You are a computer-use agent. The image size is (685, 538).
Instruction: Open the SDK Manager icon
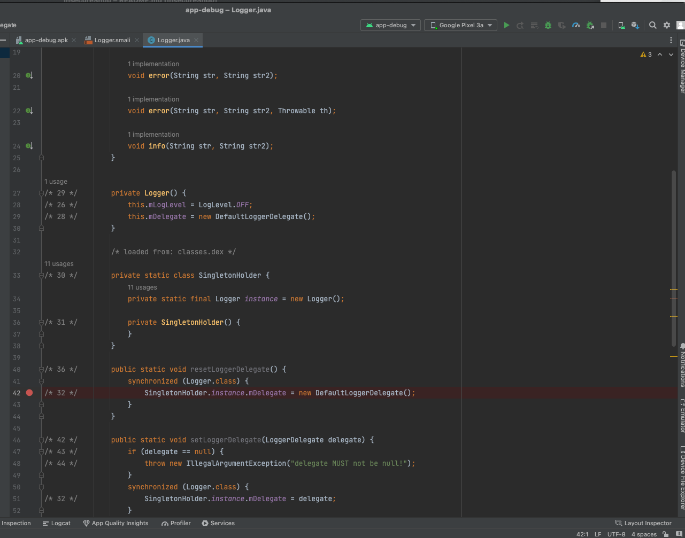(635, 25)
